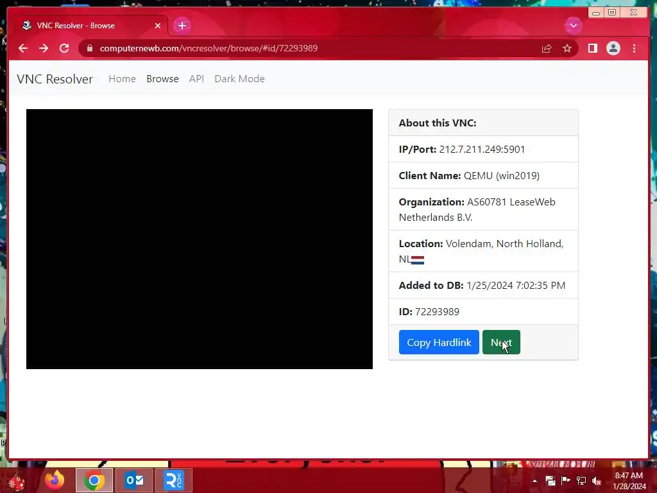Image resolution: width=657 pixels, height=493 pixels.
Task: Show hidden tray icons arrow
Action: coord(534,481)
